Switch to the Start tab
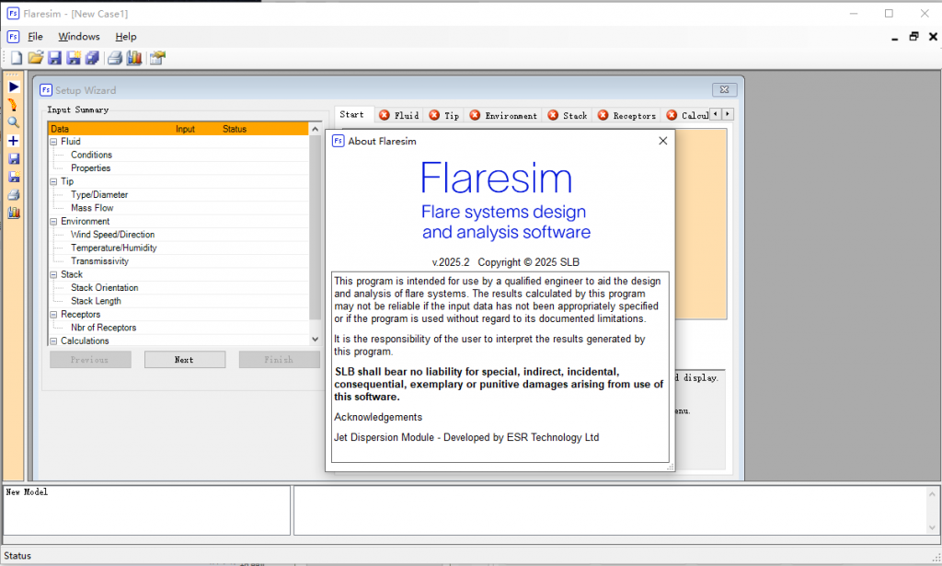This screenshot has width=942, height=566. click(x=352, y=115)
